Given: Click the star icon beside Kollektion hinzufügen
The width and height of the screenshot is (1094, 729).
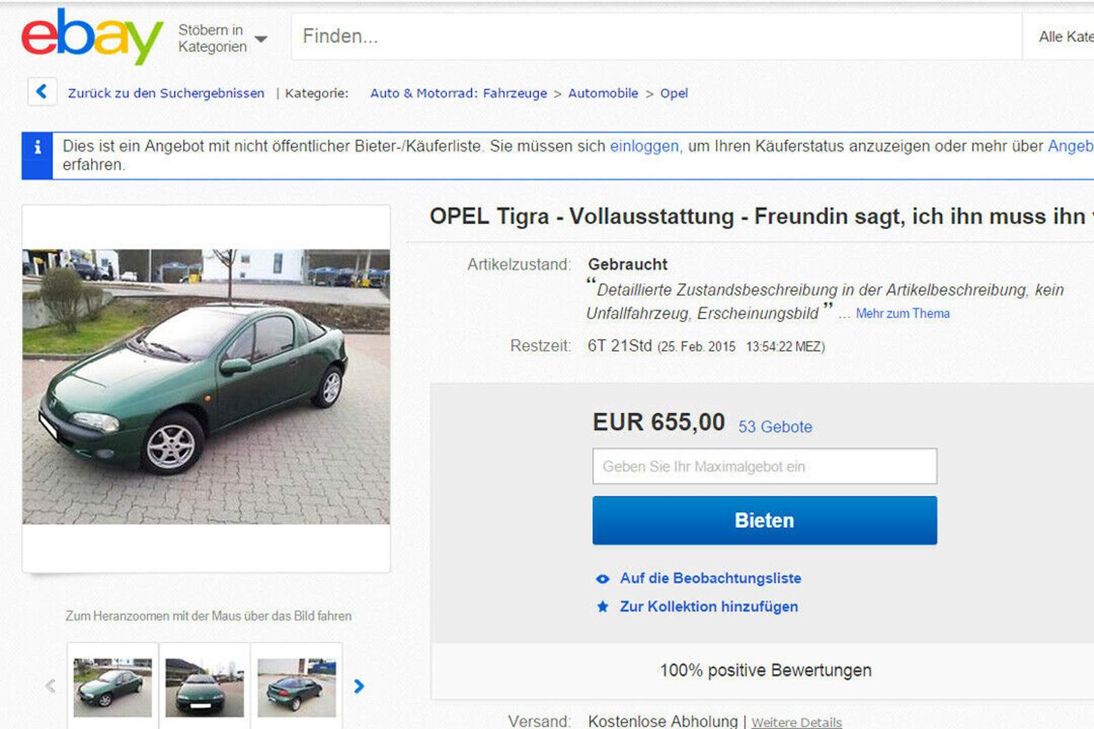Looking at the screenshot, I should [602, 607].
